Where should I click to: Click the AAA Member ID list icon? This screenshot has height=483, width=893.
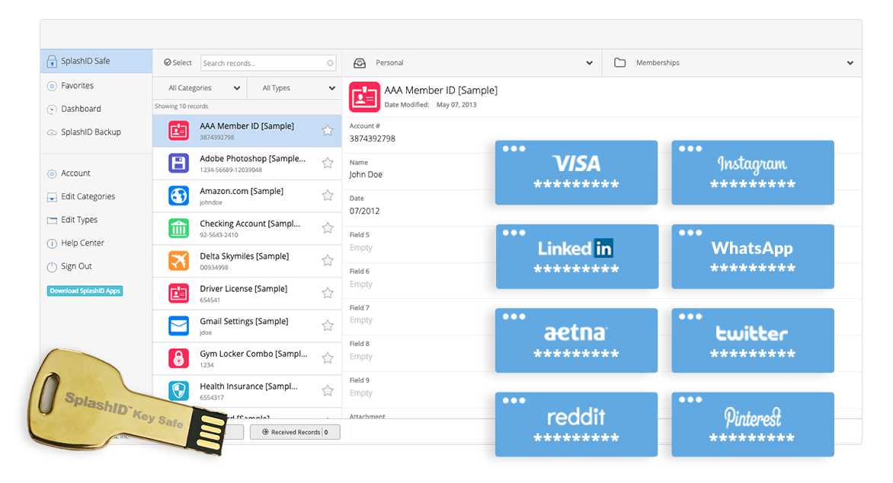(x=179, y=131)
